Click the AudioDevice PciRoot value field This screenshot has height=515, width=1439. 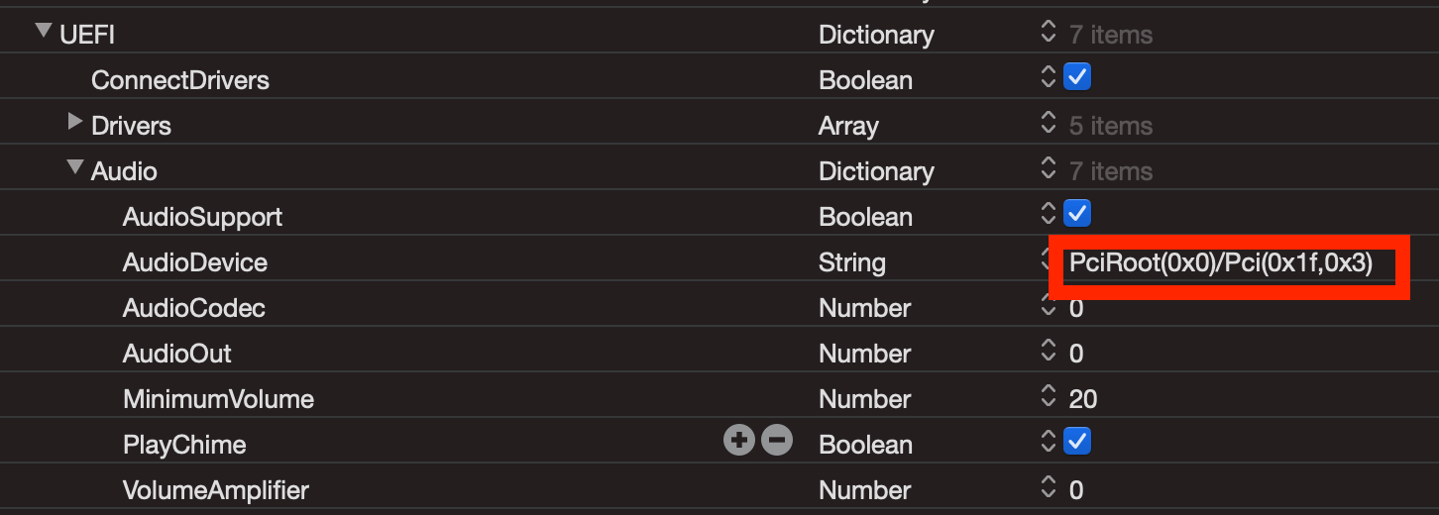point(1221,263)
